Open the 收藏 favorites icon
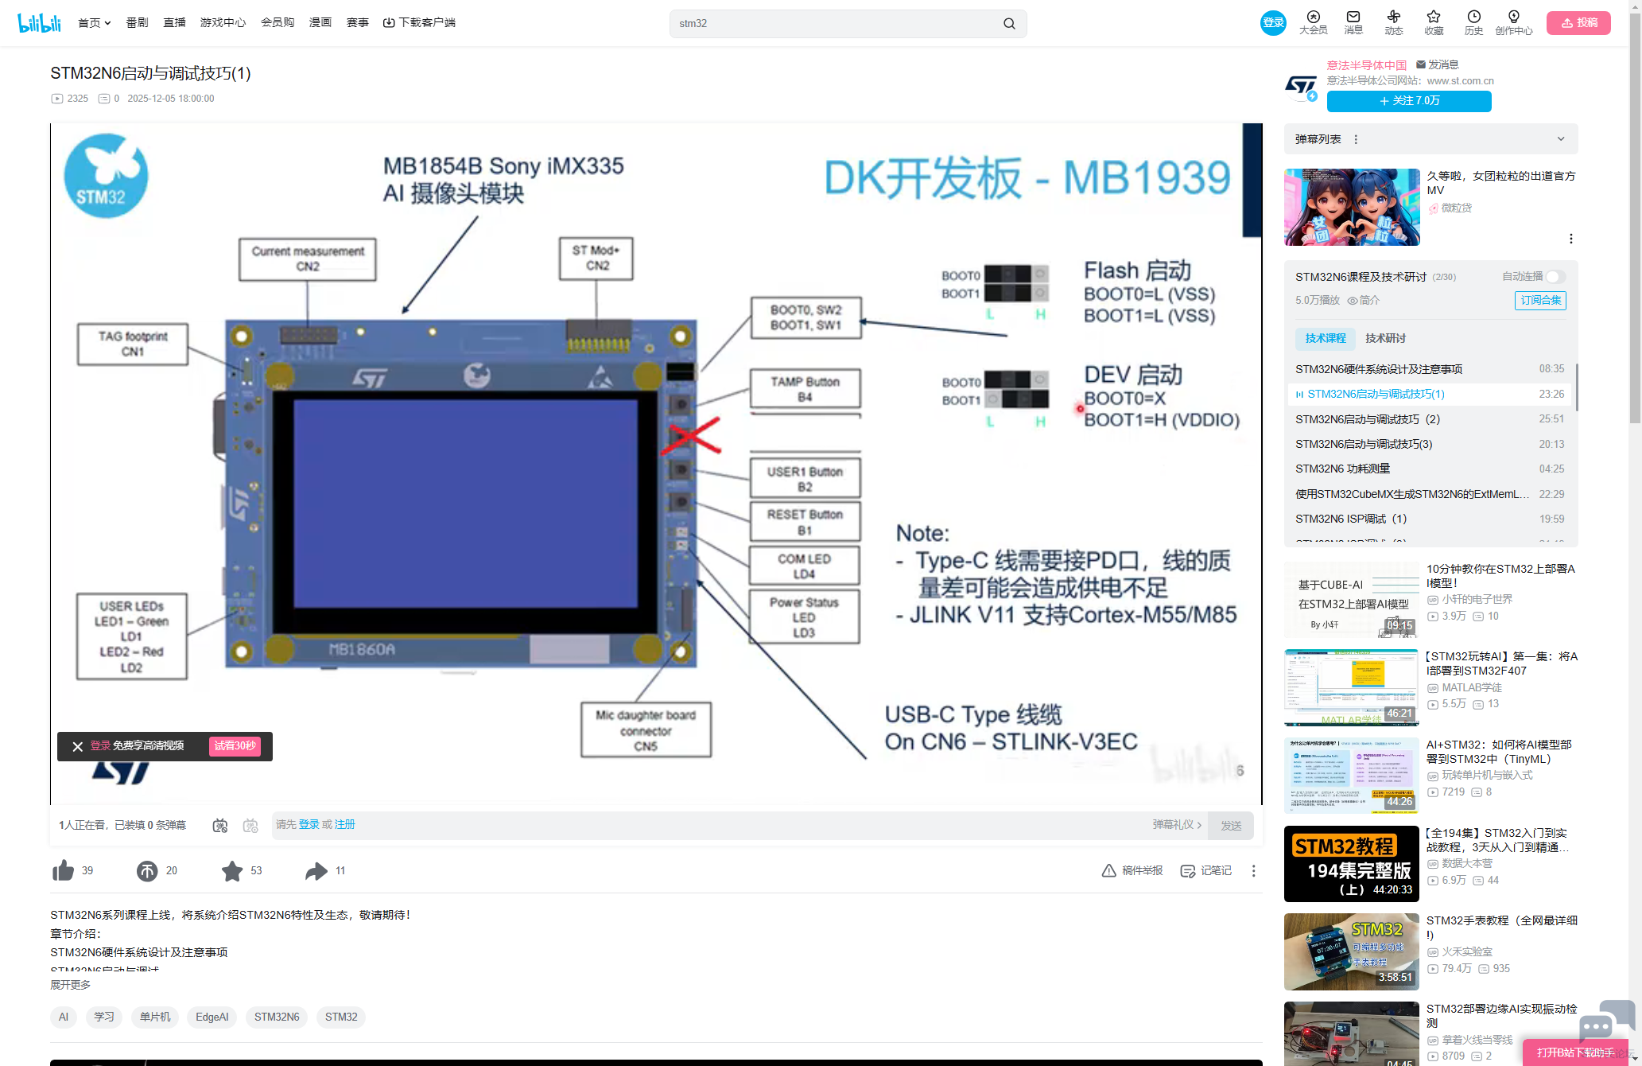Image resolution: width=1642 pixels, height=1066 pixels. click(x=1434, y=22)
